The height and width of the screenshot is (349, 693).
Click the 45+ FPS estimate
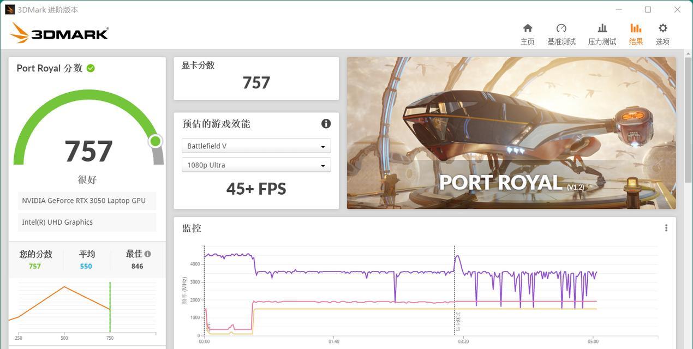(x=256, y=189)
